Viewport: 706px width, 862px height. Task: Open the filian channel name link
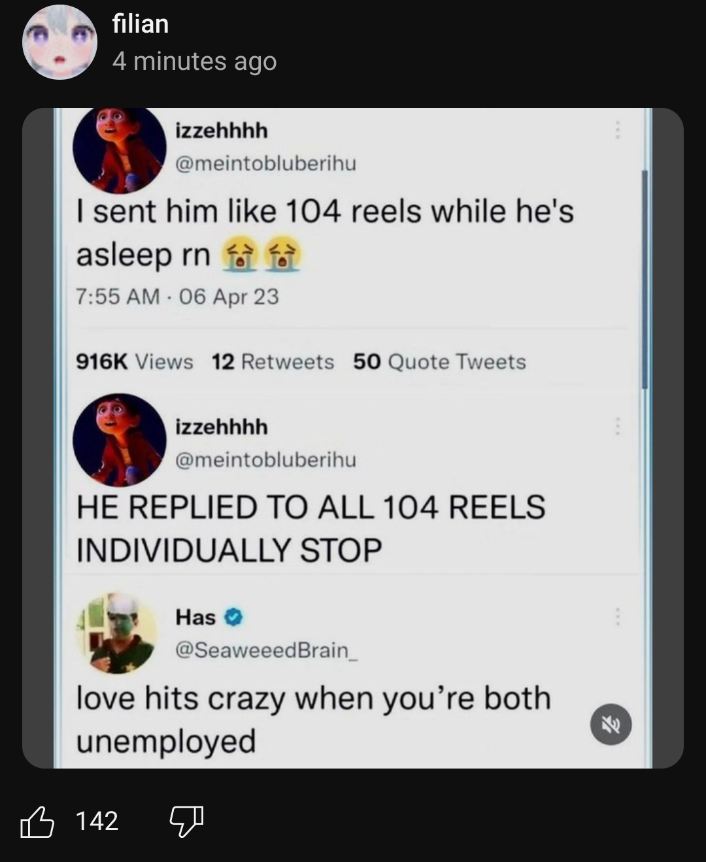pyautogui.click(x=141, y=24)
